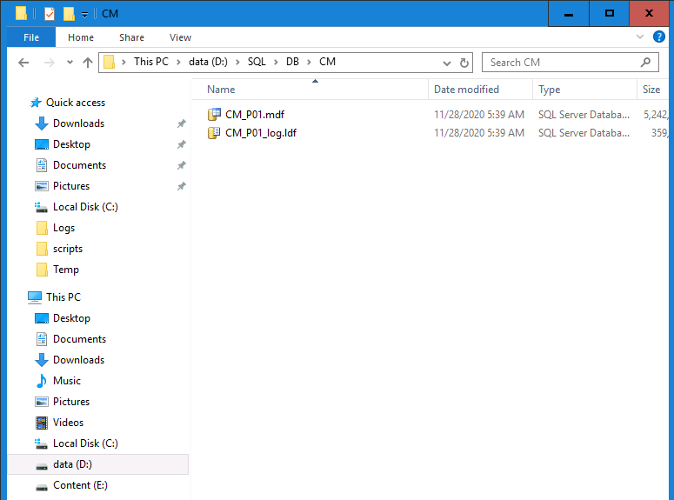Click the 11/28/2020 date of CM_P01.mdf
Image resolution: width=674 pixels, height=500 pixels.
pos(479,115)
